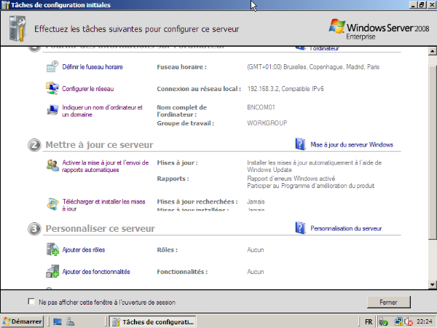
Task: Click help icon beside Mise à jour du serveur Windows
Action: 299,144
